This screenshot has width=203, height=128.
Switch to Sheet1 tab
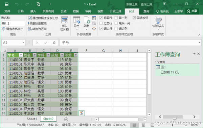tap(32, 119)
